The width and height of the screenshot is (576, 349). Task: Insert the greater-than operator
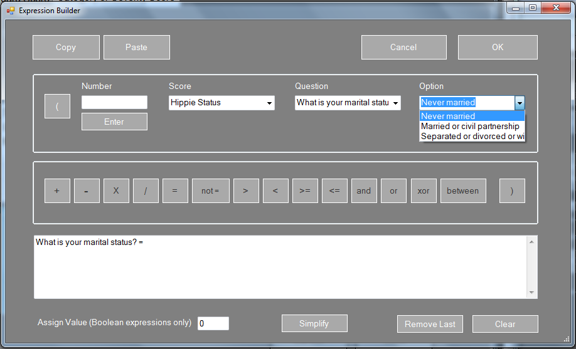point(246,191)
